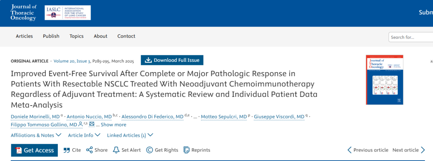Image resolution: width=433 pixels, height=161 pixels.
Task: Click the Share icon
Action: pyautogui.click(x=89, y=150)
